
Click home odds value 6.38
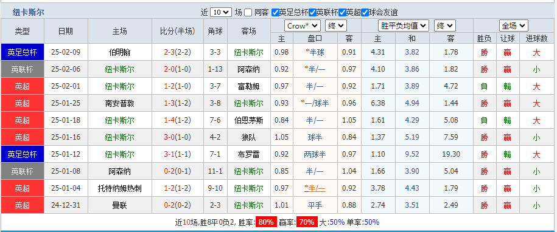click(377, 103)
